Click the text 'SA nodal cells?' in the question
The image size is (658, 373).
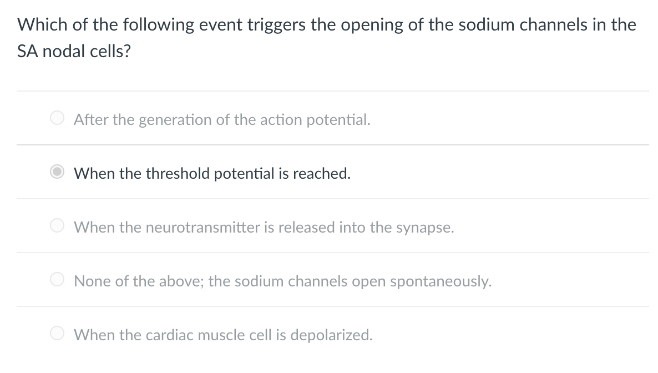(74, 51)
